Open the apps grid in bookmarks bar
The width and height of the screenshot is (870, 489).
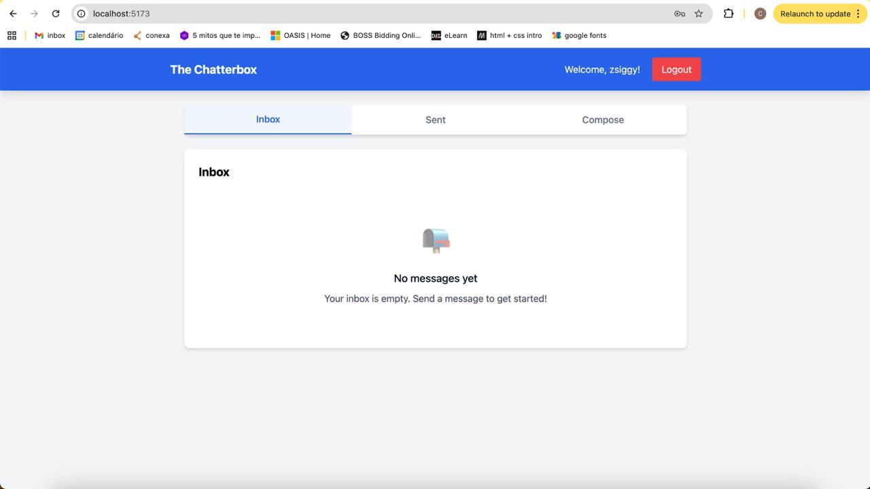click(x=12, y=35)
